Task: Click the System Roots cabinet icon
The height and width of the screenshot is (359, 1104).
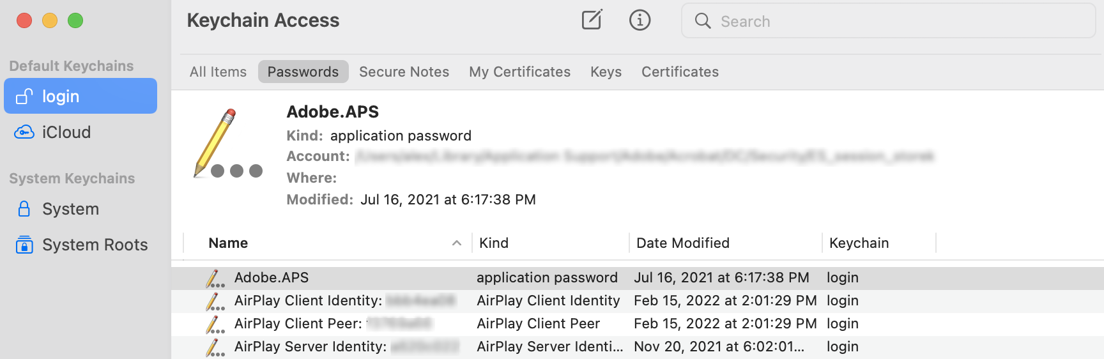Action: coord(24,245)
